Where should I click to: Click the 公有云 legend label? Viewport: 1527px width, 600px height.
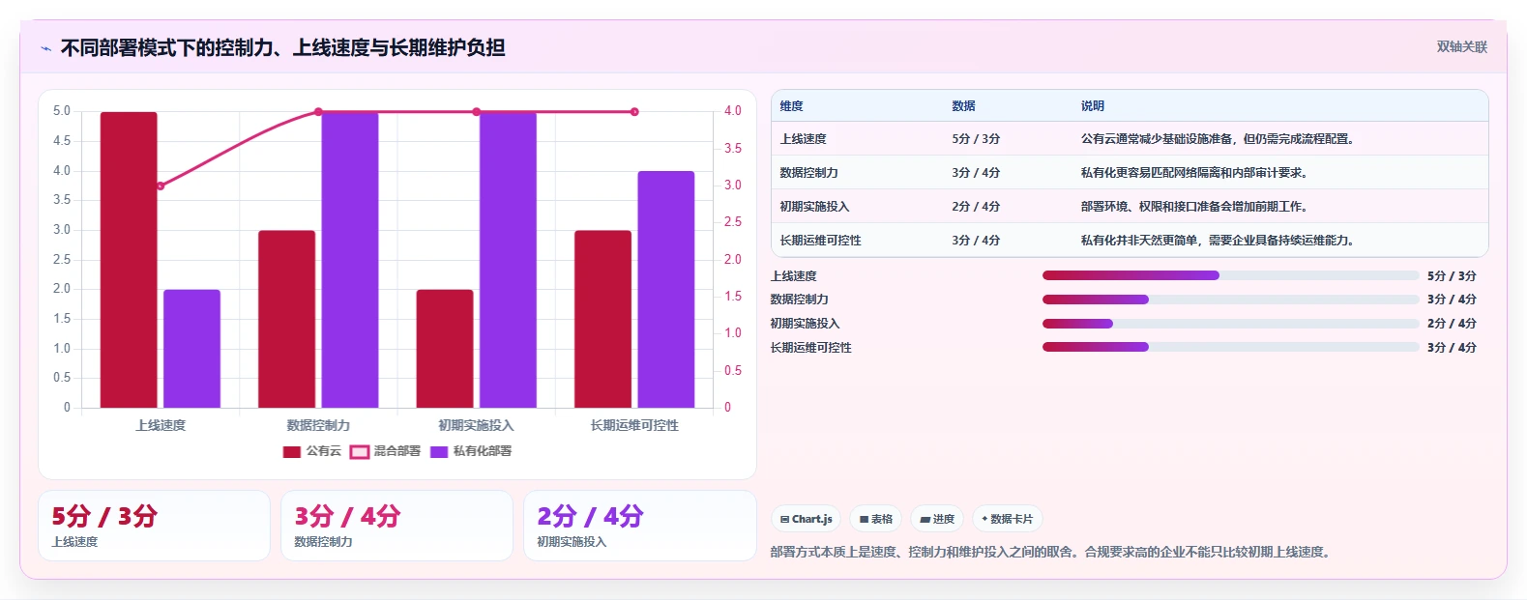pos(324,451)
